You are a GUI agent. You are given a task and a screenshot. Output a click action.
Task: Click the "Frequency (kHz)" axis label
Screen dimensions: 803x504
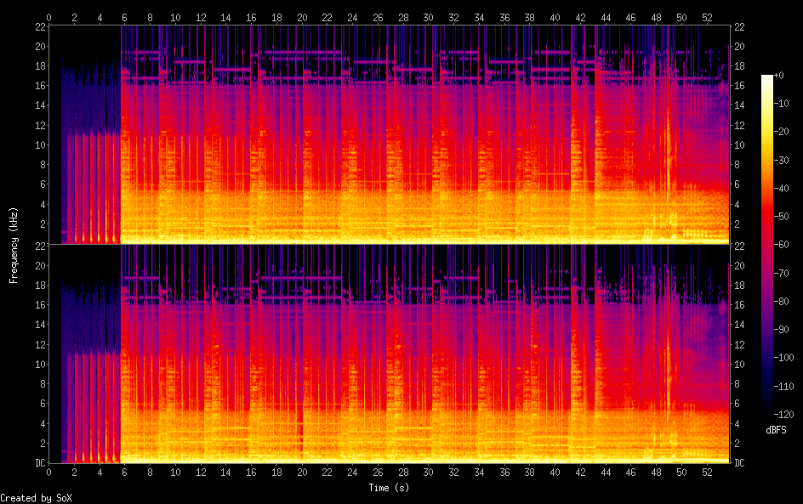click(14, 245)
